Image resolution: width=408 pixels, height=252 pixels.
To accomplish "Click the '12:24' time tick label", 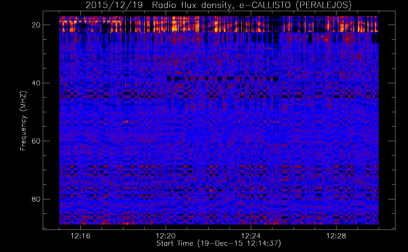I will (x=251, y=236).
